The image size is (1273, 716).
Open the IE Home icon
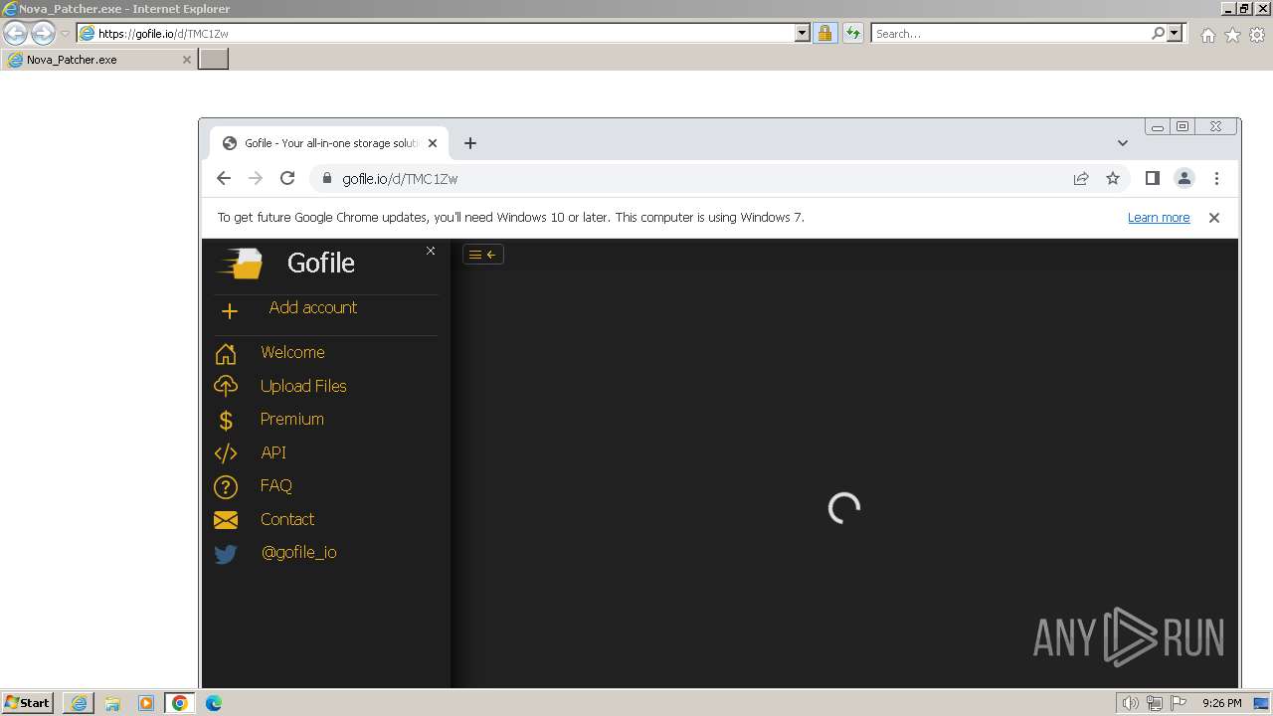click(1207, 35)
